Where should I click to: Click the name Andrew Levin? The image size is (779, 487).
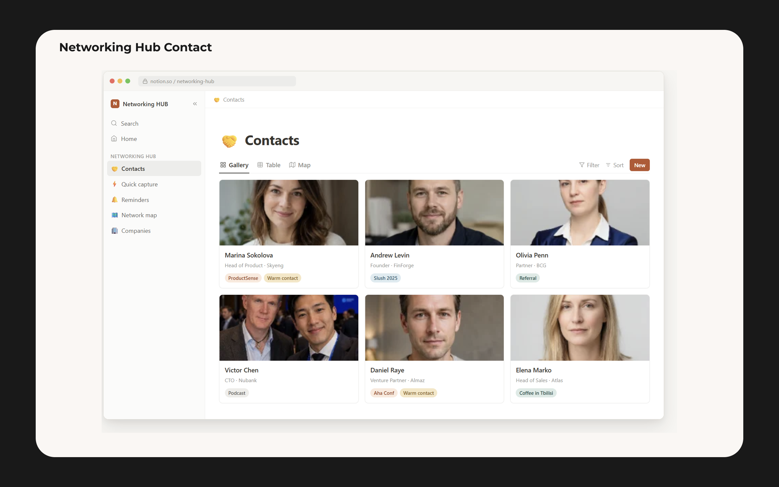(389, 255)
